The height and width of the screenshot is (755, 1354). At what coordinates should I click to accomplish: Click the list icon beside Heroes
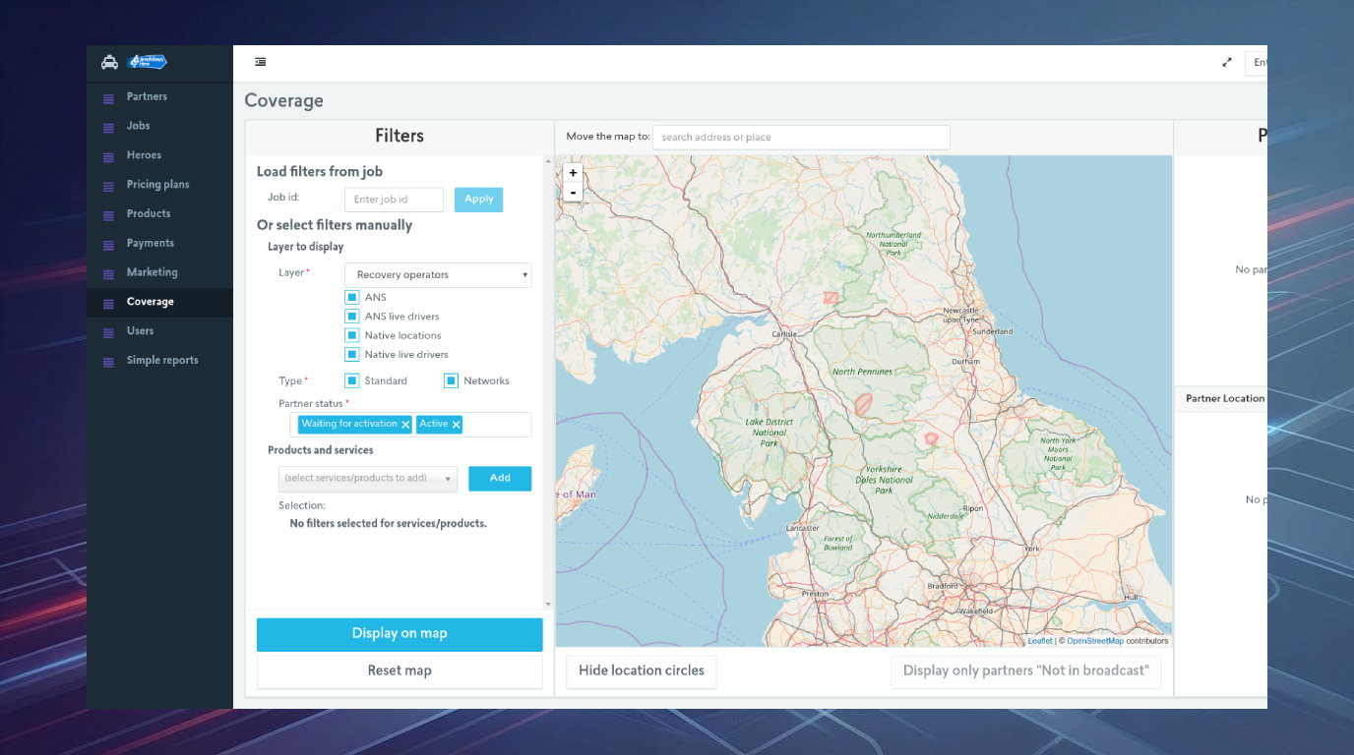point(108,156)
